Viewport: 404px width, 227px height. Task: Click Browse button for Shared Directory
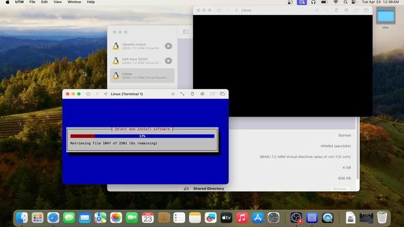[x=341, y=189]
